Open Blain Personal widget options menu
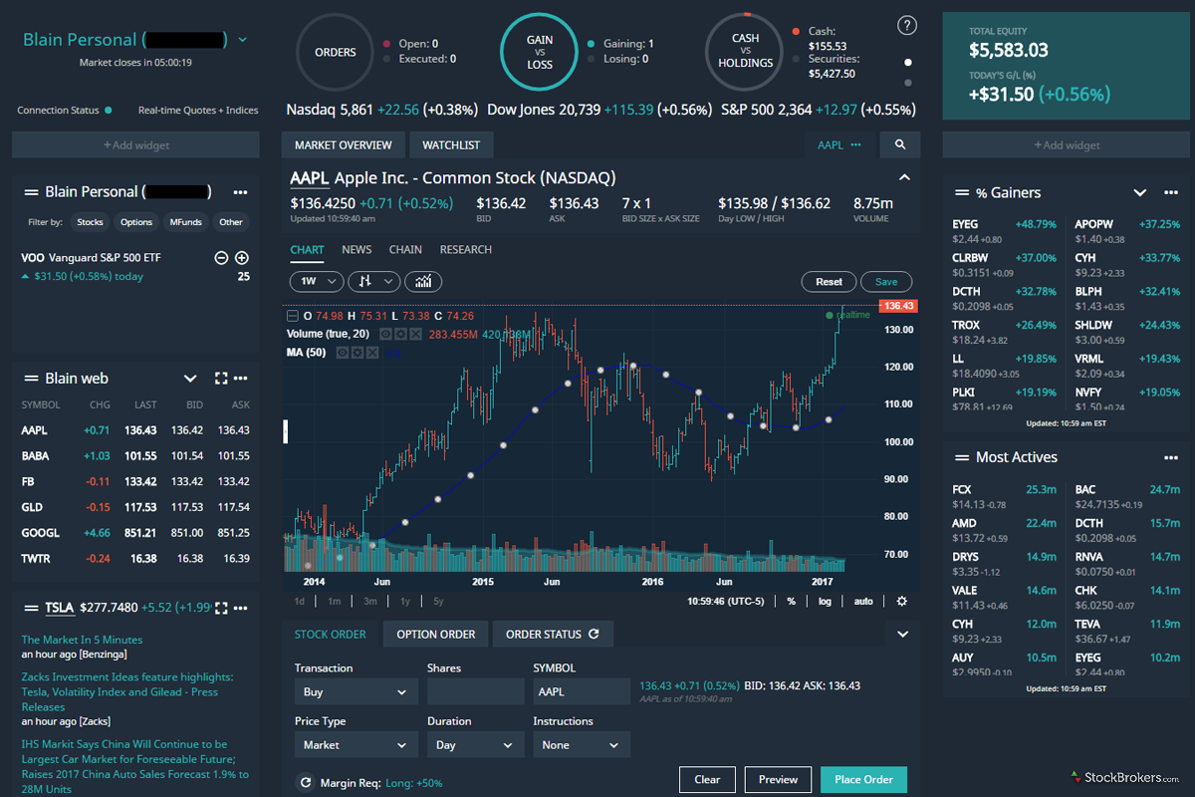 [240, 192]
